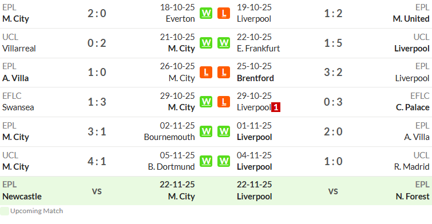This screenshot has width=432, height=224.
Task: Click the W badge for M. City vs Everton
Action: (x=206, y=13)
